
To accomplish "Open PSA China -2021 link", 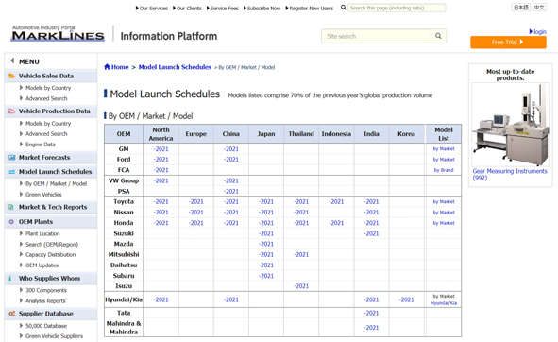I will click(231, 191).
